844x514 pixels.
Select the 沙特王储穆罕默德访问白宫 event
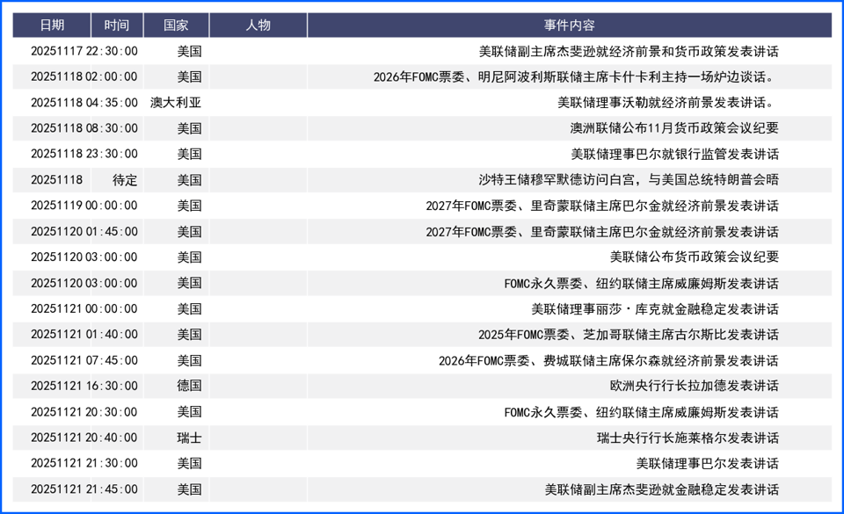point(628,180)
